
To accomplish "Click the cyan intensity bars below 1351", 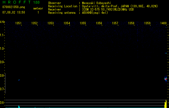I will (19, 107).
